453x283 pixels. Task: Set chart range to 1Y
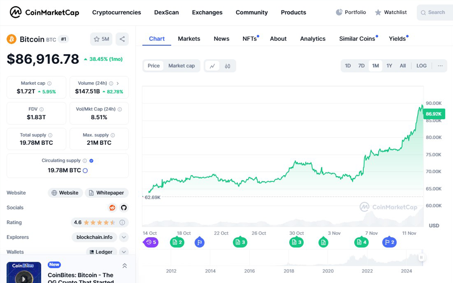(x=389, y=66)
